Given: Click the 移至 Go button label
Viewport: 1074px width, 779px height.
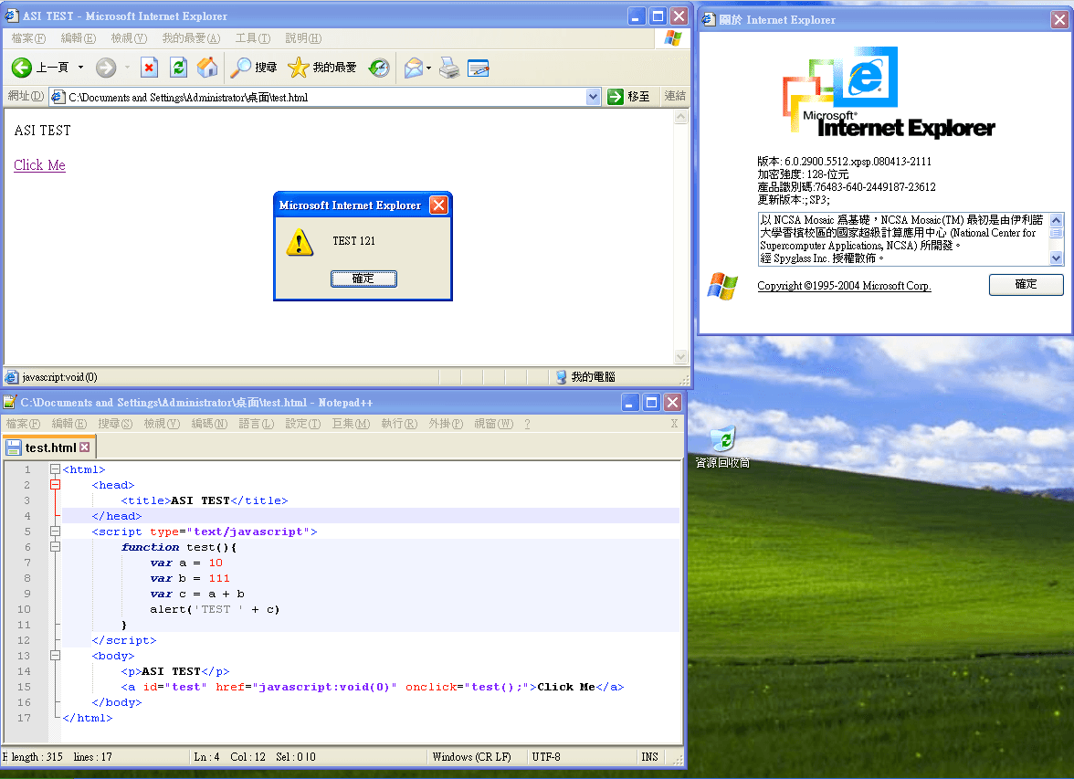Looking at the screenshot, I should (x=638, y=97).
